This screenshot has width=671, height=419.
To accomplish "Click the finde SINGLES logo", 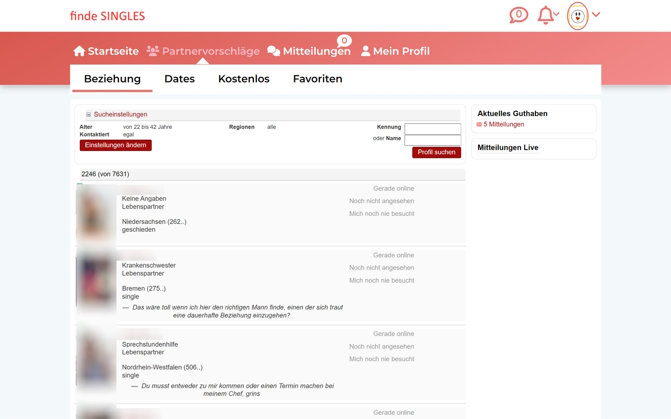I will [107, 15].
